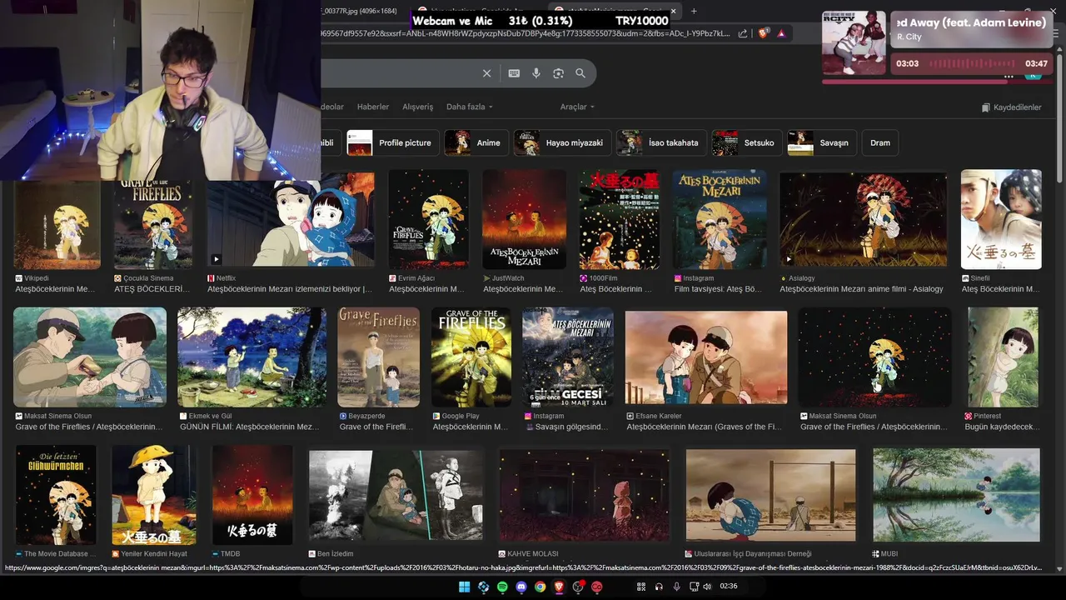Image resolution: width=1066 pixels, height=600 pixels.
Task: Open the TMDB poster result
Action: 252,495
